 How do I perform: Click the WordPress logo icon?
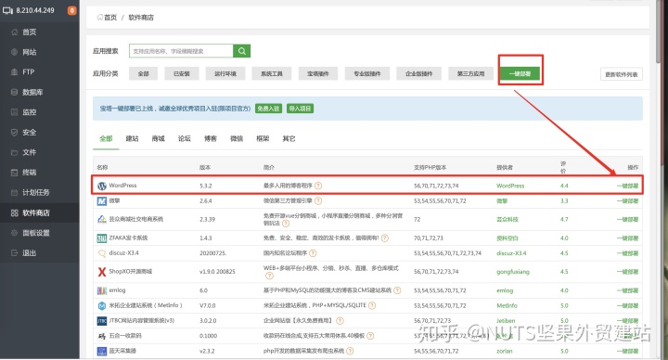[102, 186]
